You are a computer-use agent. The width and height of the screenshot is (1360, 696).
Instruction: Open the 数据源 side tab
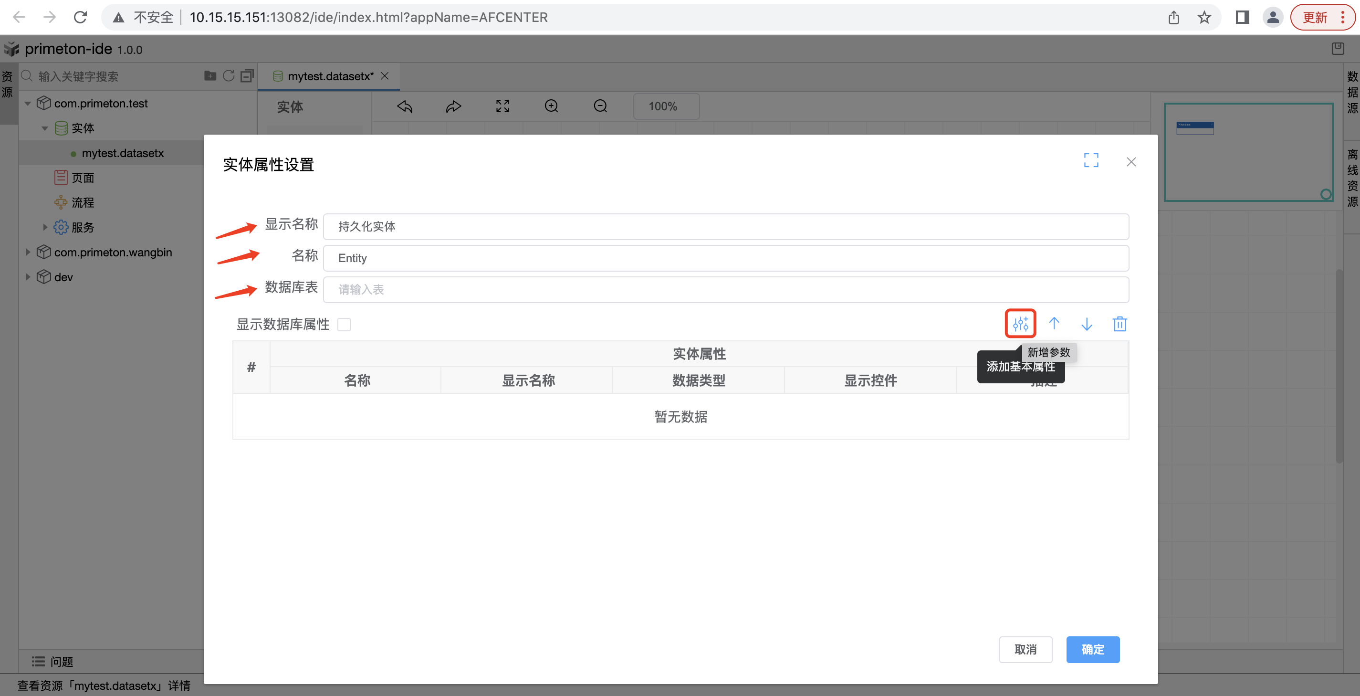1351,93
